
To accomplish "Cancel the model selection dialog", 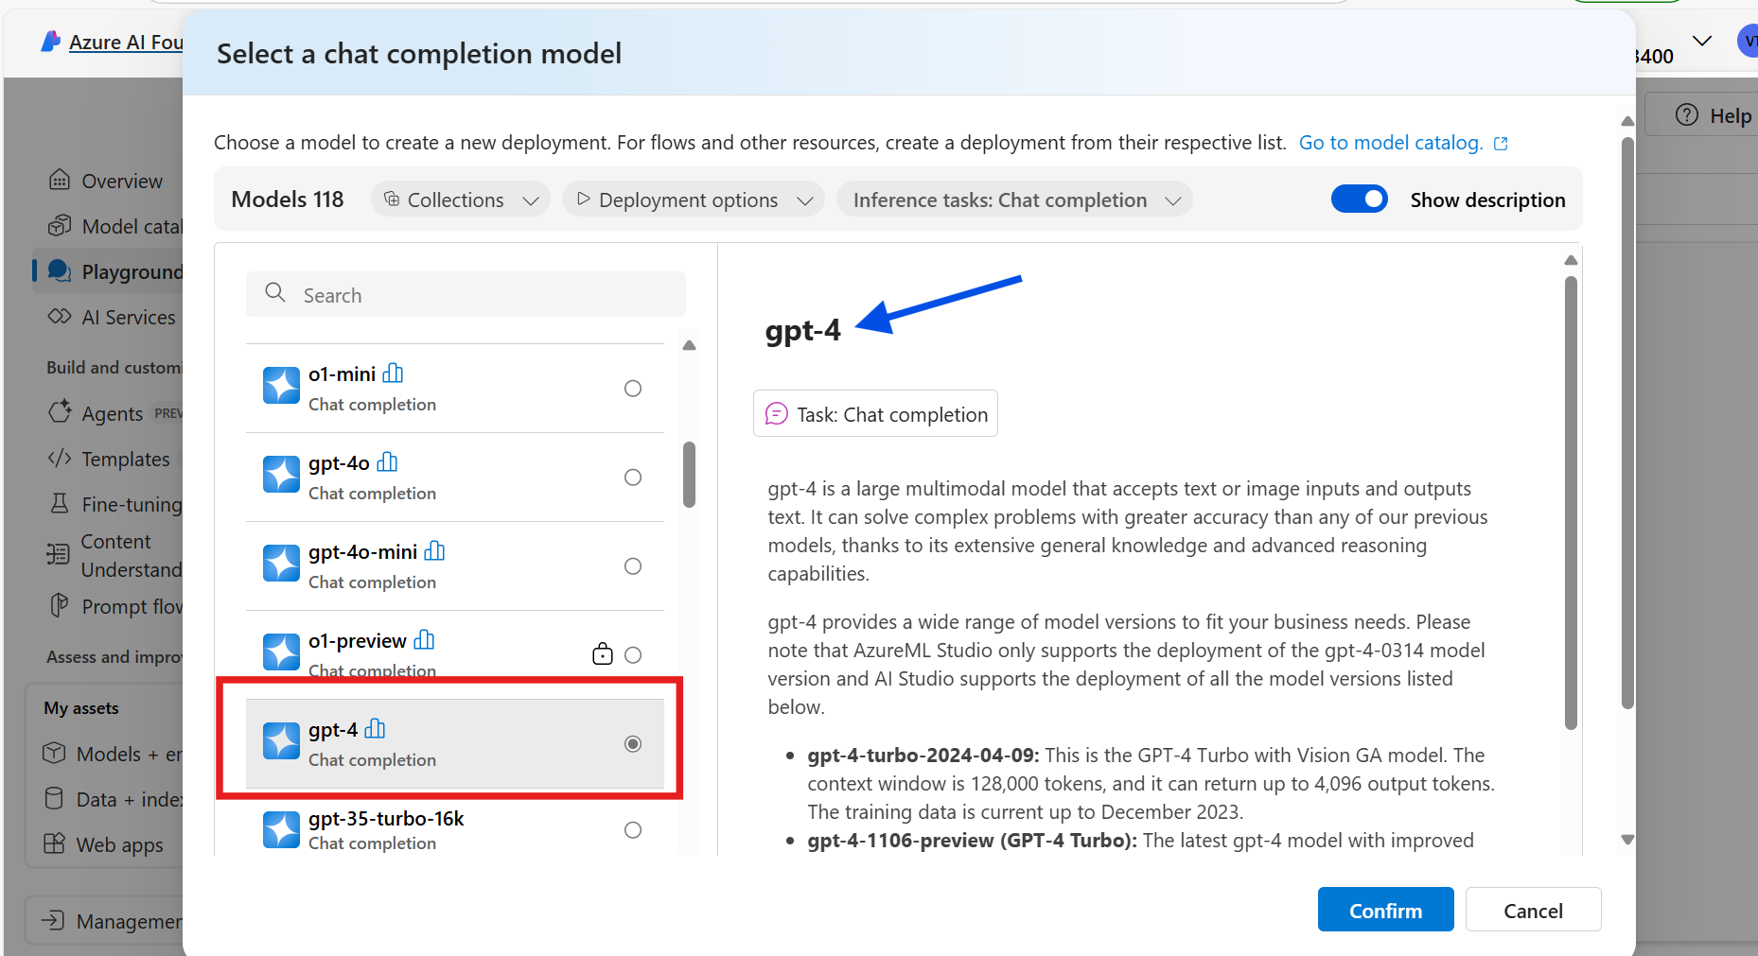I will 1533,910.
